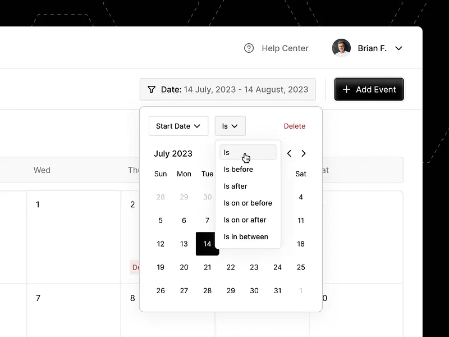The height and width of the screenshot is (337, 449).
Task: Expand the Brian F. account menu chevron
Action: tap(398, 48)
